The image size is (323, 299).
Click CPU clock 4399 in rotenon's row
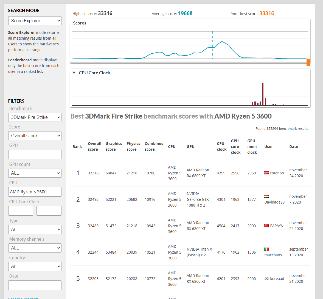(221, 173)
